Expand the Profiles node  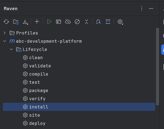pos(4,33)
